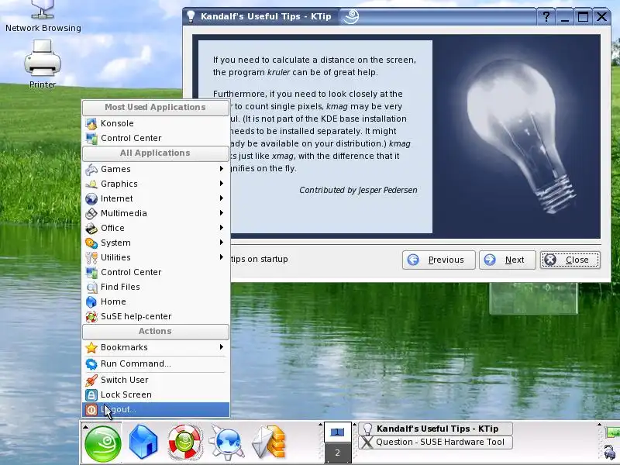Open the Office submenu

(x=156, y=228)
